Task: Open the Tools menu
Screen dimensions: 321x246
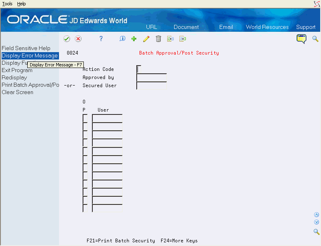Action: (7, 4)
